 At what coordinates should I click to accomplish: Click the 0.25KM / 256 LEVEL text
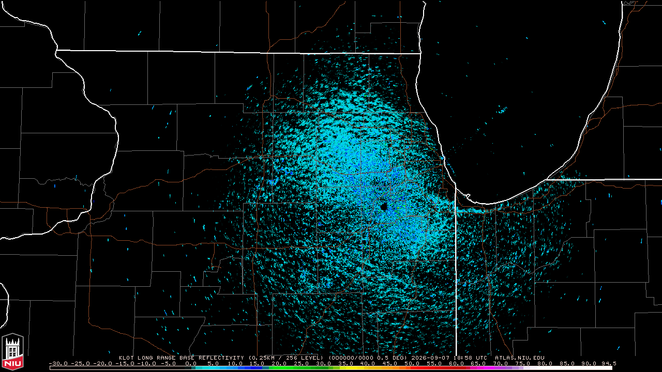tap(285, 358)
